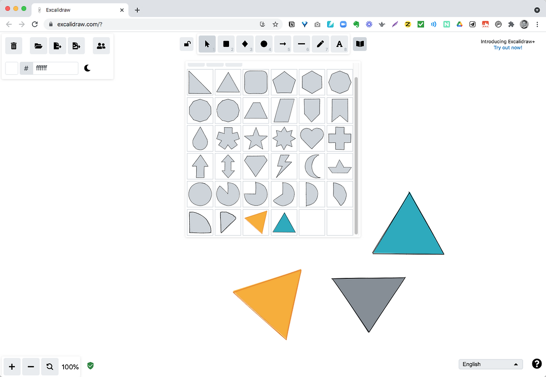This screenshot has width=546, height=377.
Task: Open the canvas background color swatch
Action: [x=12, y=68]
